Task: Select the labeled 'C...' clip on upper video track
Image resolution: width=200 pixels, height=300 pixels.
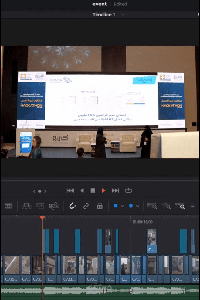Action: pyautogui.click(x=152, y=241)
